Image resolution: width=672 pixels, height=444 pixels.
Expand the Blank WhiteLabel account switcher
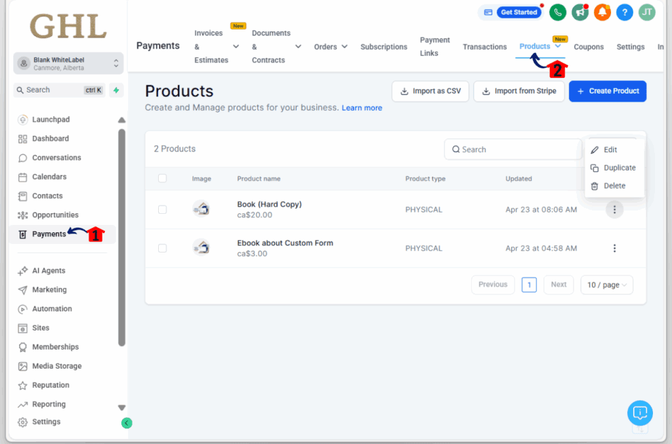(x=68, y=63)
